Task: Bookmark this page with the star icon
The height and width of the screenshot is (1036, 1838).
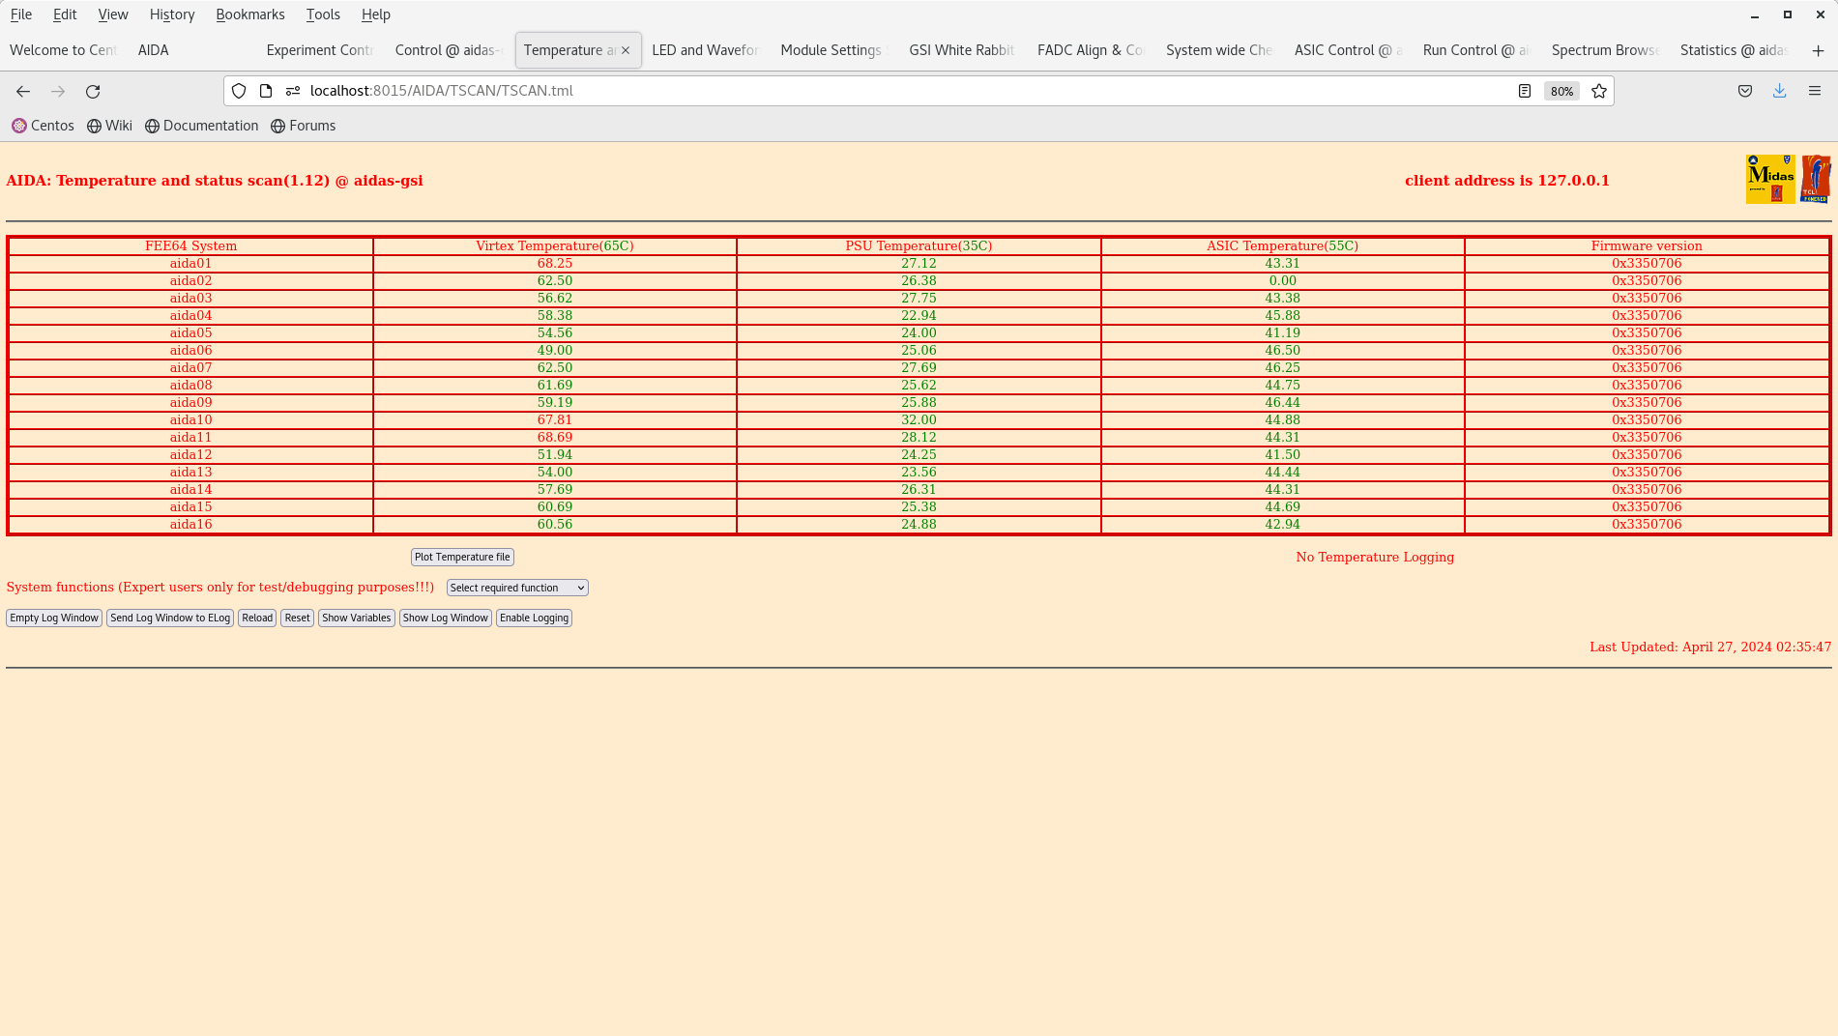Action: [x=1599, y=91]
